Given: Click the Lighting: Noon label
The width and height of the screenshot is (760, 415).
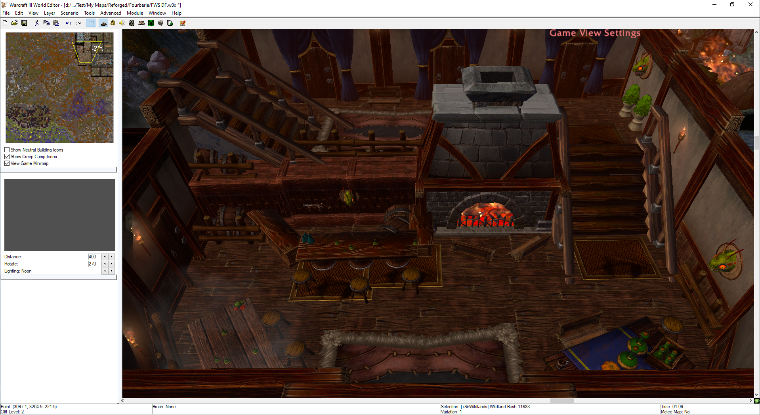Looking at the screenshot, I should pos(18,271).
